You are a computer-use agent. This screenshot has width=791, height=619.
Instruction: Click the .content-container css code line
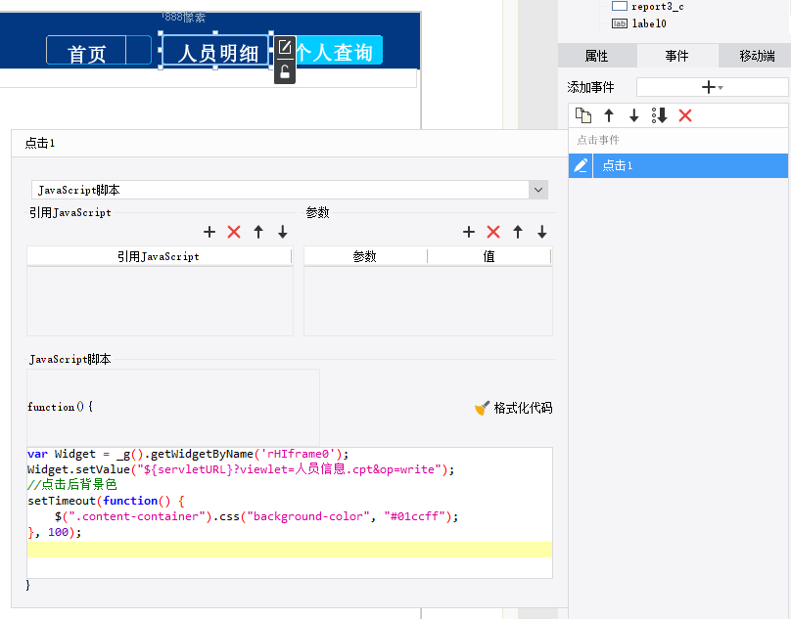click(256, 516)
